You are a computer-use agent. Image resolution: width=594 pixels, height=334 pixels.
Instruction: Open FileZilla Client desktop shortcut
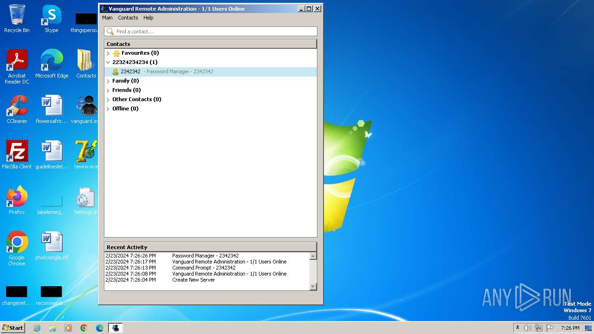17,155
